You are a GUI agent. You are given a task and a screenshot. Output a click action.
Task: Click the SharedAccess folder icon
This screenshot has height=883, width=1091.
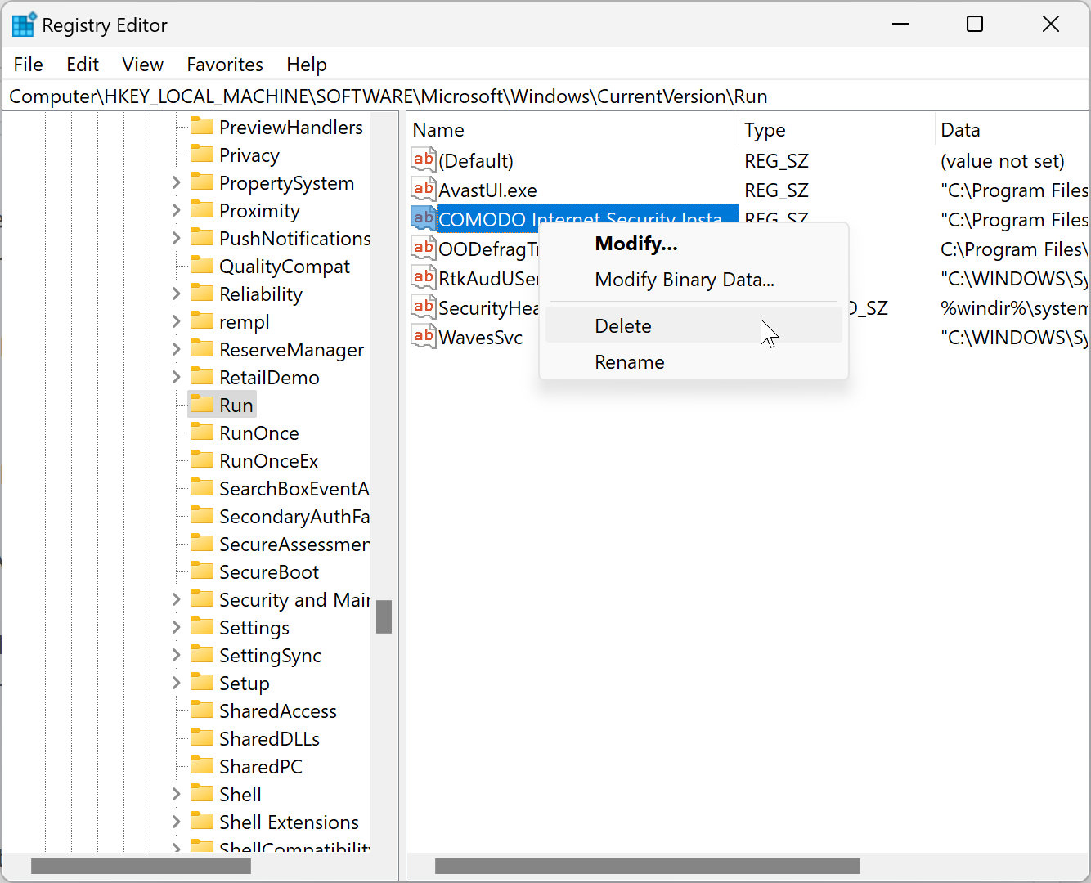pyautogui.click(x=202, y=710)
